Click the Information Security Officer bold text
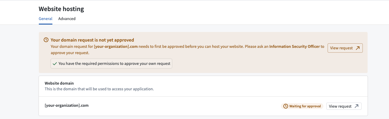Screen dimensions: 389x119 coord(294,47)
